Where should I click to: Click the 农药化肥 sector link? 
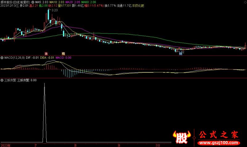pos(138,6)
